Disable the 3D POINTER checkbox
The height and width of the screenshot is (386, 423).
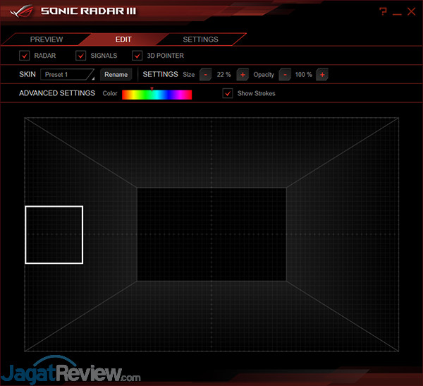(137, 56)
